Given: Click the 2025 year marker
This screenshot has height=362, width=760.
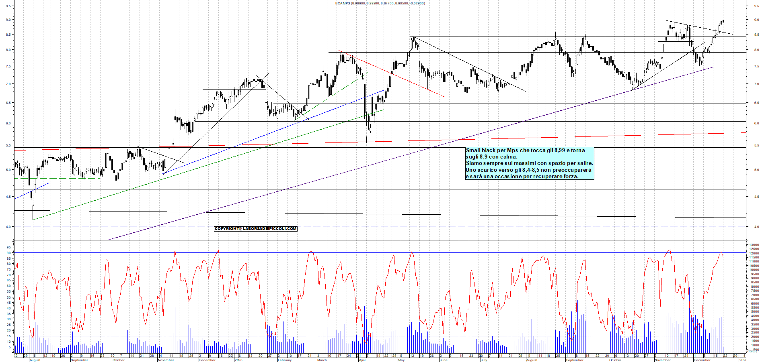Looking at the screenshot, I should [x=238, y=360].
